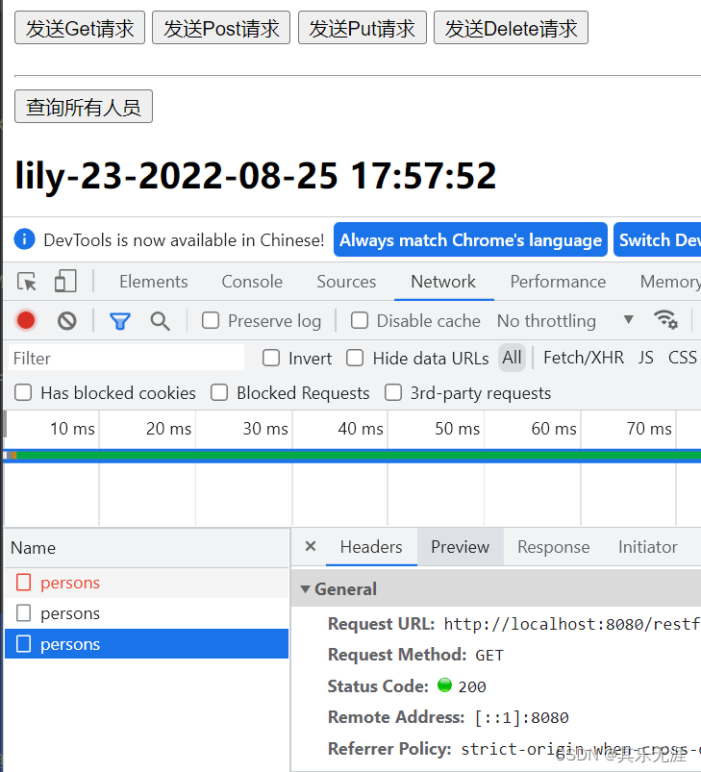Screen dimensions: 701x772
Task: Click the 发送Get请求 button
Action: click(80, 28)
